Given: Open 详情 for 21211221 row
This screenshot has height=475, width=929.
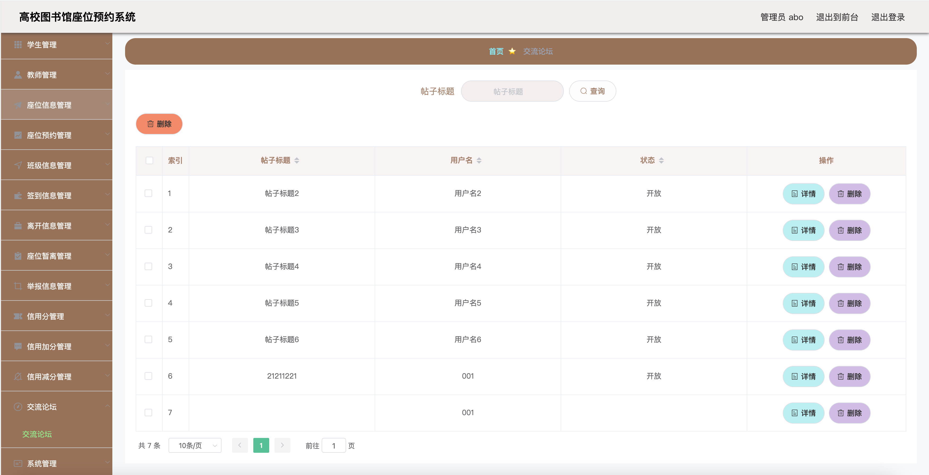Looking at the screenshot, I should [803, 377].
